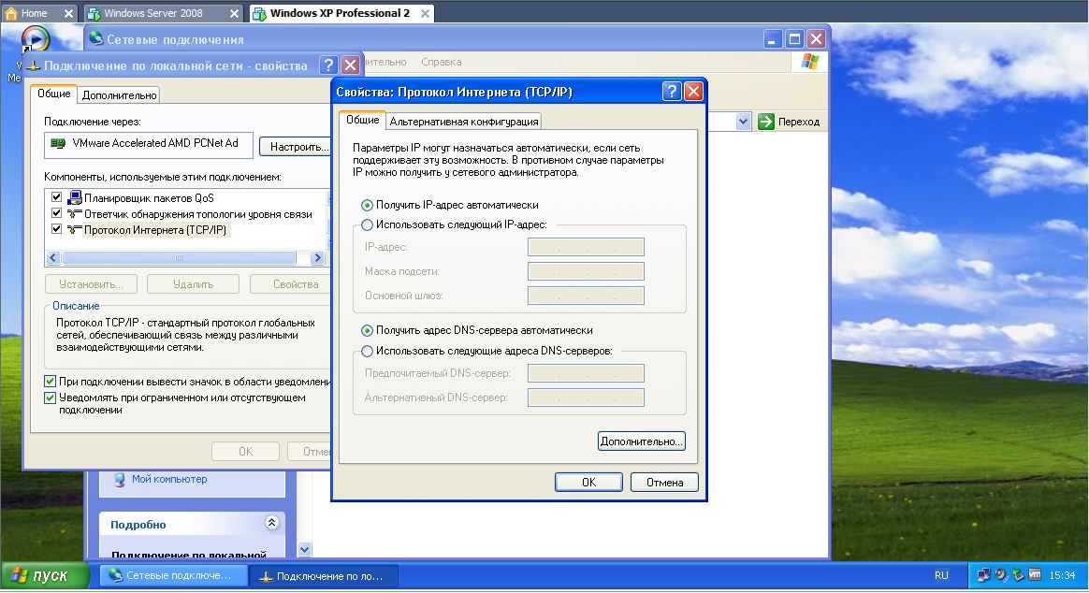Viewport: 1089px width, 593px height.
Task: Click Отмена in TCP/IP properties dialog
Action: click(x=664, y=483)
